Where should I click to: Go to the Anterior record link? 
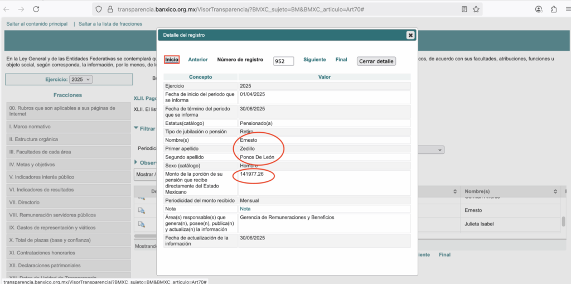[198, 60]
